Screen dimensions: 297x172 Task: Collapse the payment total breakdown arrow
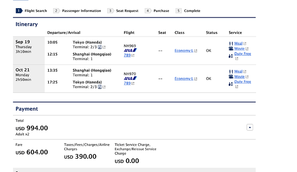coord(250,127)
